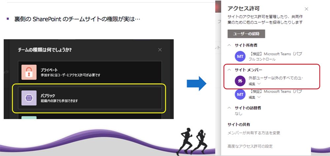Click the lock icon for プライベート
This screenshot has height=156, width=330.
29,72
